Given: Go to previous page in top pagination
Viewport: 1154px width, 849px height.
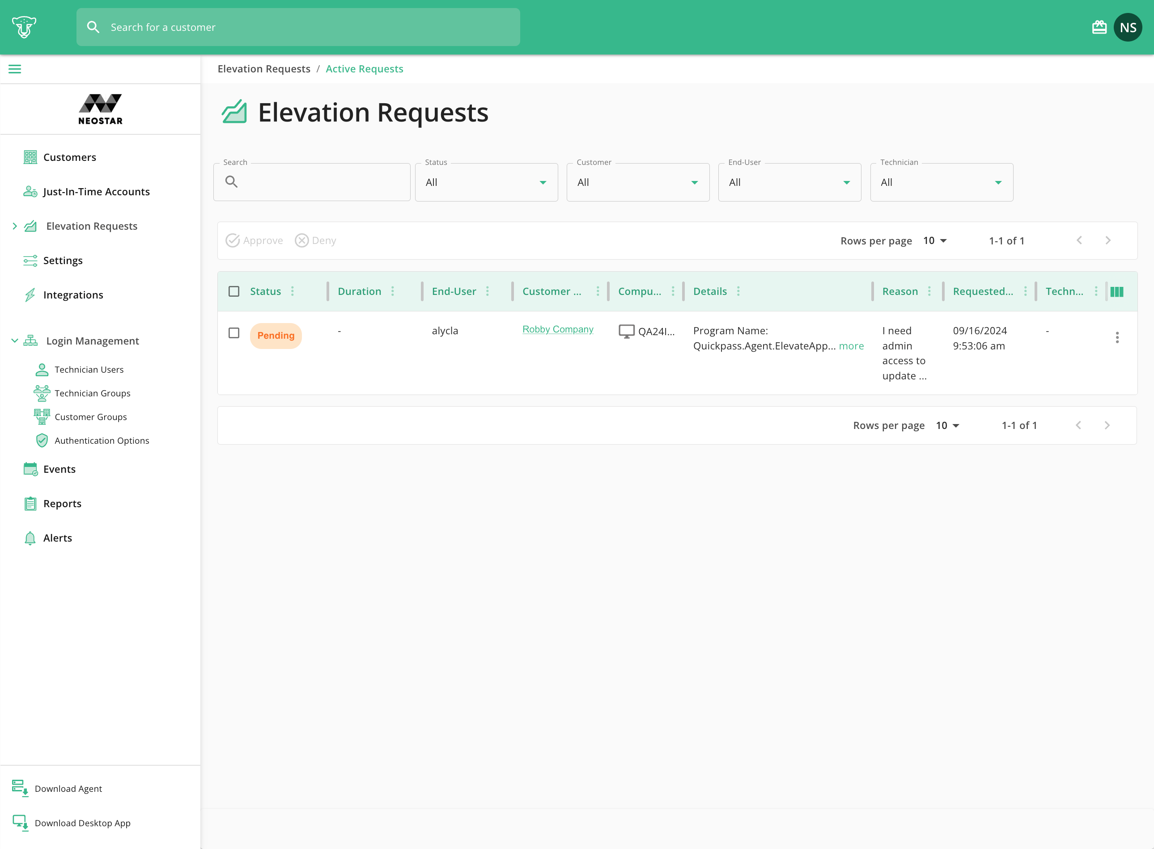Looking at the screenshot, I should pyautogui.click(x=1079, y=240).
